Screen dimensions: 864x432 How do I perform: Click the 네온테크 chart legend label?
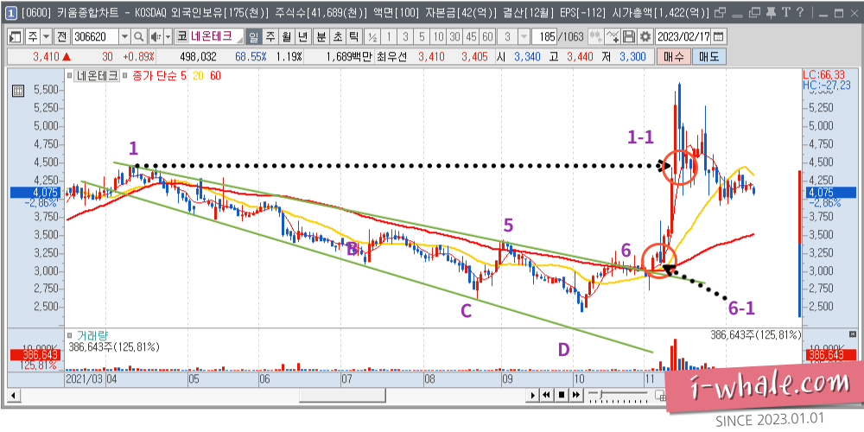tap(98, 76)
